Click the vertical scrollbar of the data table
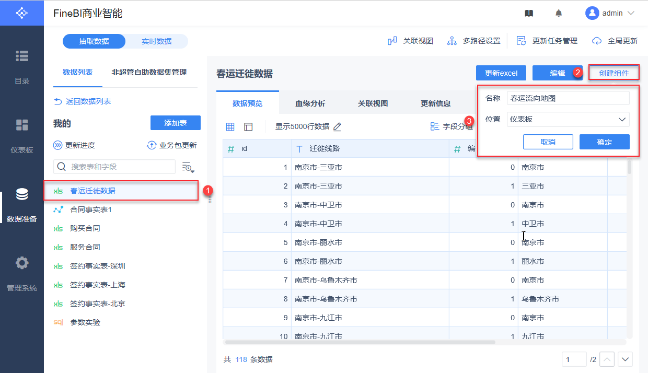648x373 pixels. (630, 167)
